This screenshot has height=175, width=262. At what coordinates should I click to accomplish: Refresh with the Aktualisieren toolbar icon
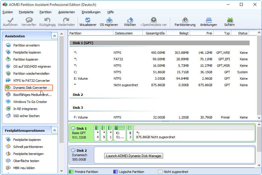pyautogui.click(x=88, y=20)
